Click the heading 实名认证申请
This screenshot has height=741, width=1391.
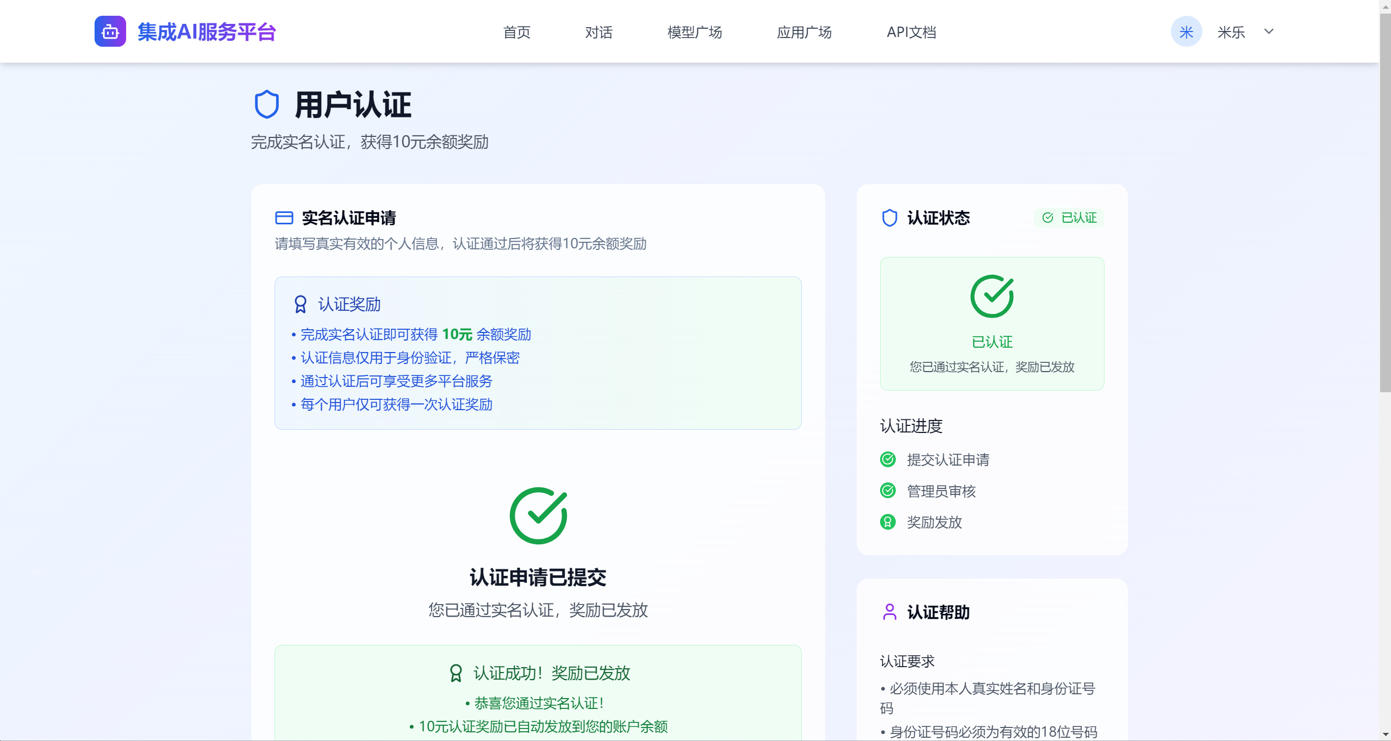(x=349, y=218)
